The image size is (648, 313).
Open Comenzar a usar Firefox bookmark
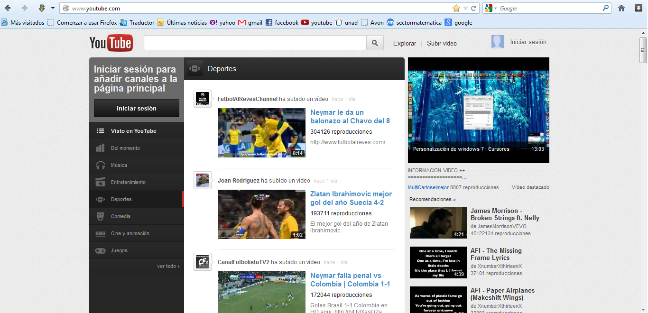click(x=83, y=22)
